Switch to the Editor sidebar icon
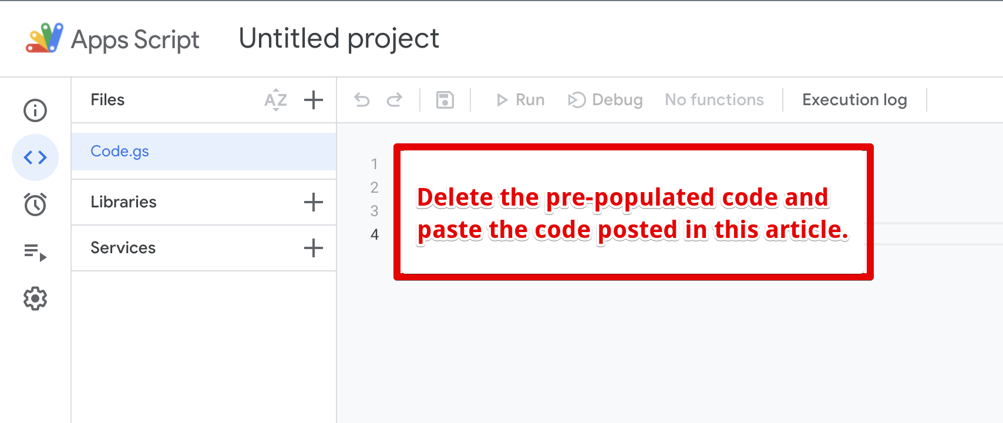The height and width of the screenshot is (423, 1003). [35, 157]
